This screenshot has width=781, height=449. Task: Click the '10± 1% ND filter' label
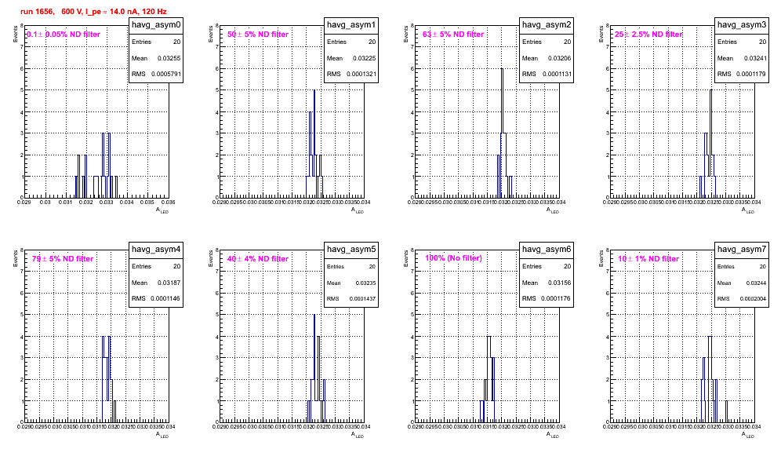[x=648, y=259]
